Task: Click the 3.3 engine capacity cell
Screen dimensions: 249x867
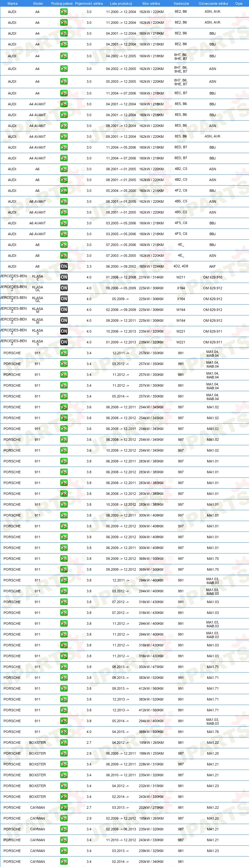Action: (x=89, y=266)
